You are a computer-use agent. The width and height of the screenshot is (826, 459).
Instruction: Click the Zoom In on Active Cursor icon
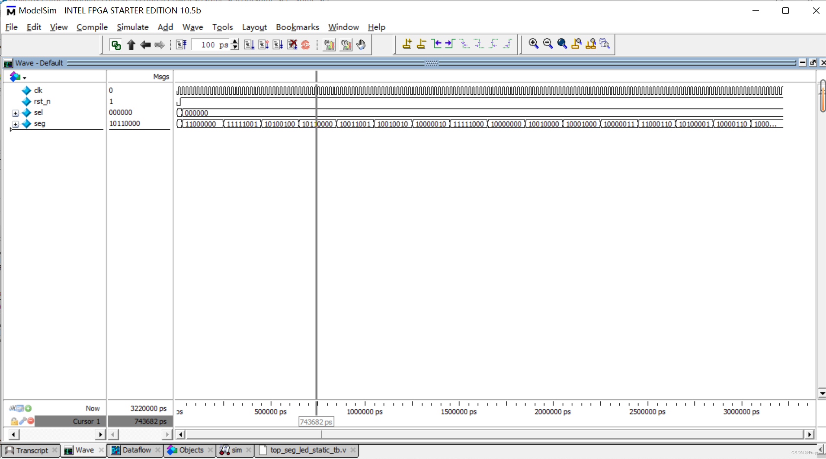(x=576, y=44)
